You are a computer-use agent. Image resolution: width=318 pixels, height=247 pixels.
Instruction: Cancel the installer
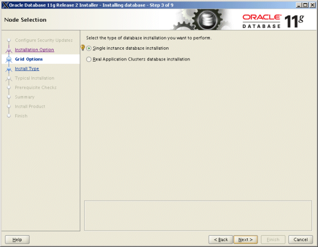coord(301,240)
